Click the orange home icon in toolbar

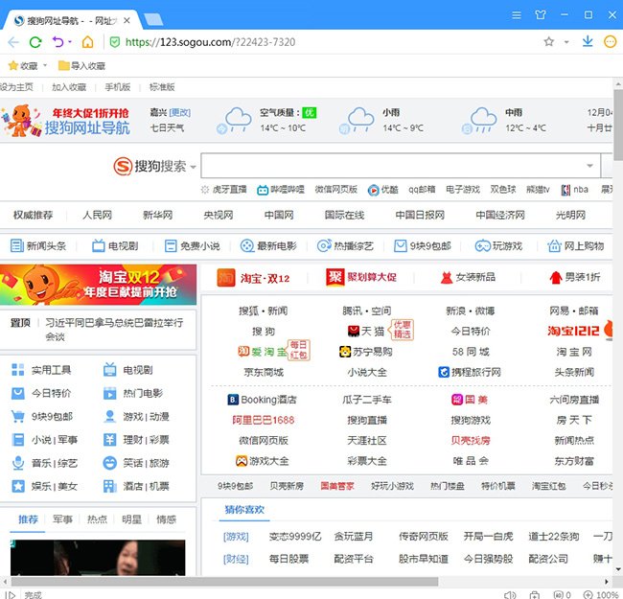(87, 42)
